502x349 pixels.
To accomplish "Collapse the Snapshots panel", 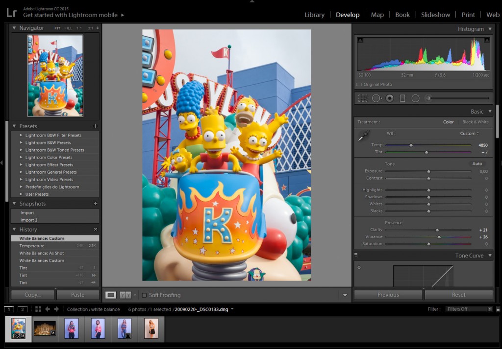I will point(14,204).
